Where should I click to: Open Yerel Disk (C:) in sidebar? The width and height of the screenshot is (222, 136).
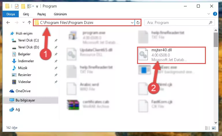point(28,40)
